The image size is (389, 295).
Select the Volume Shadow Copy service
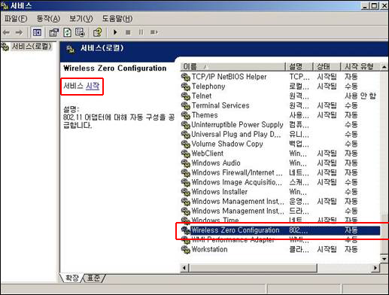pos(281,144)
